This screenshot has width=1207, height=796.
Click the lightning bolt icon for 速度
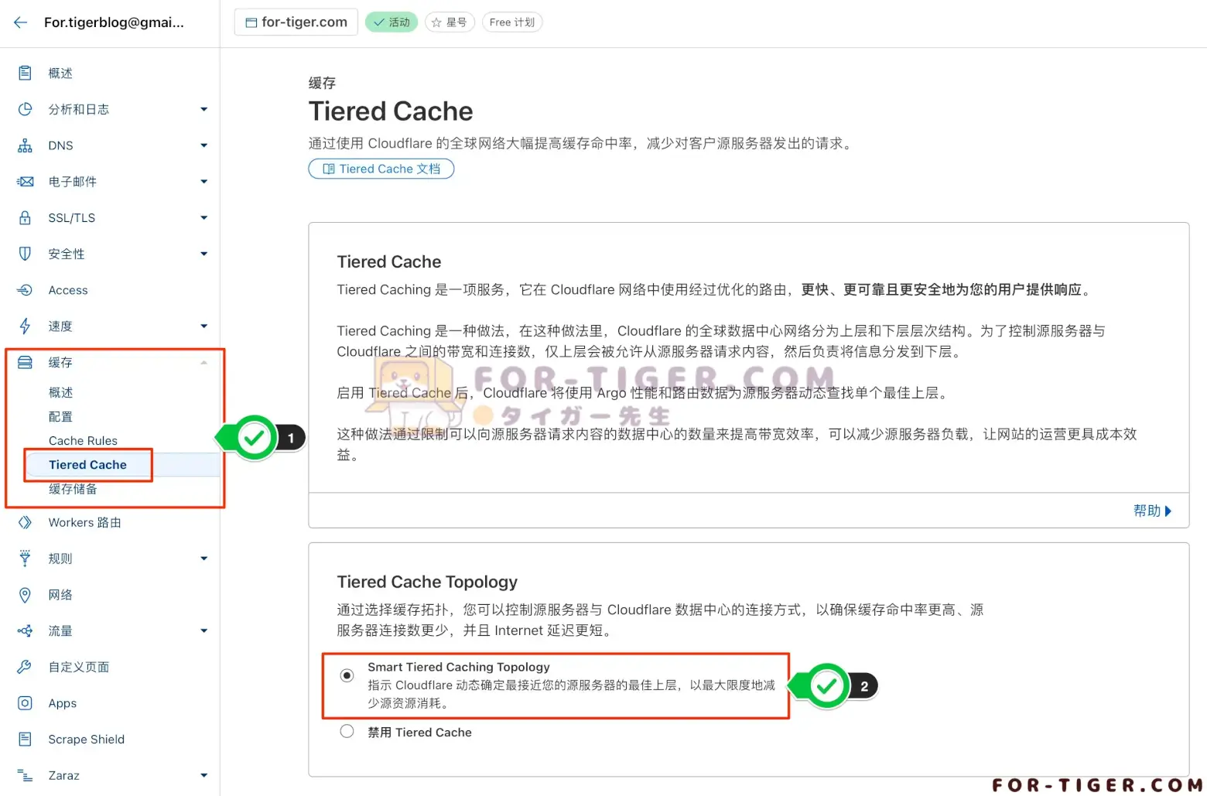click(25, 326)
